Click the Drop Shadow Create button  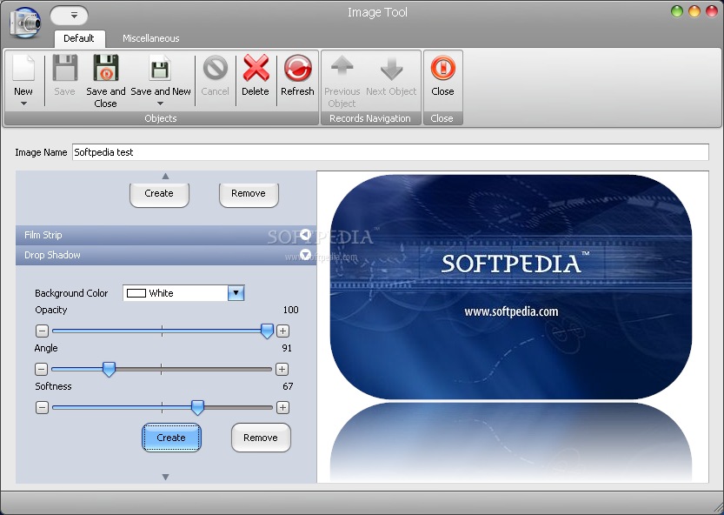tap(171, 438)
